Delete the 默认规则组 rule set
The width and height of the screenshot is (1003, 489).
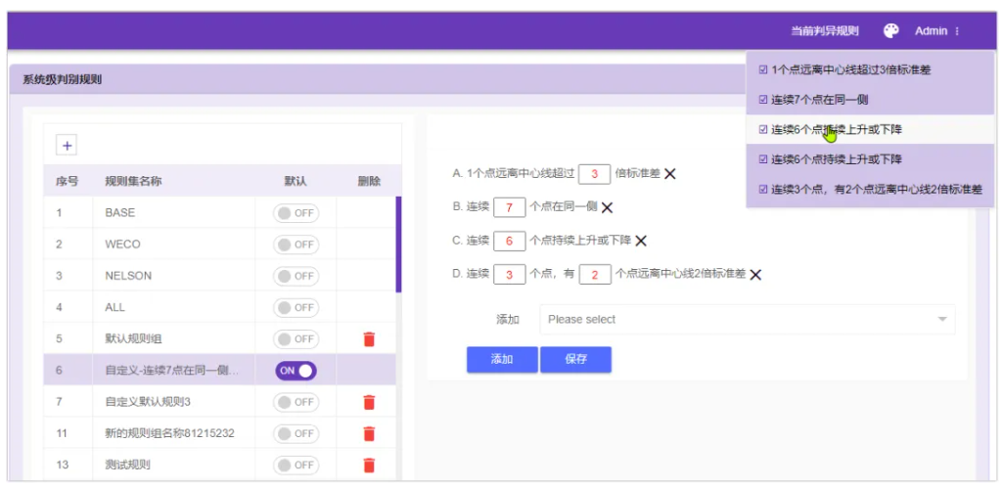[x=369, y=339]
